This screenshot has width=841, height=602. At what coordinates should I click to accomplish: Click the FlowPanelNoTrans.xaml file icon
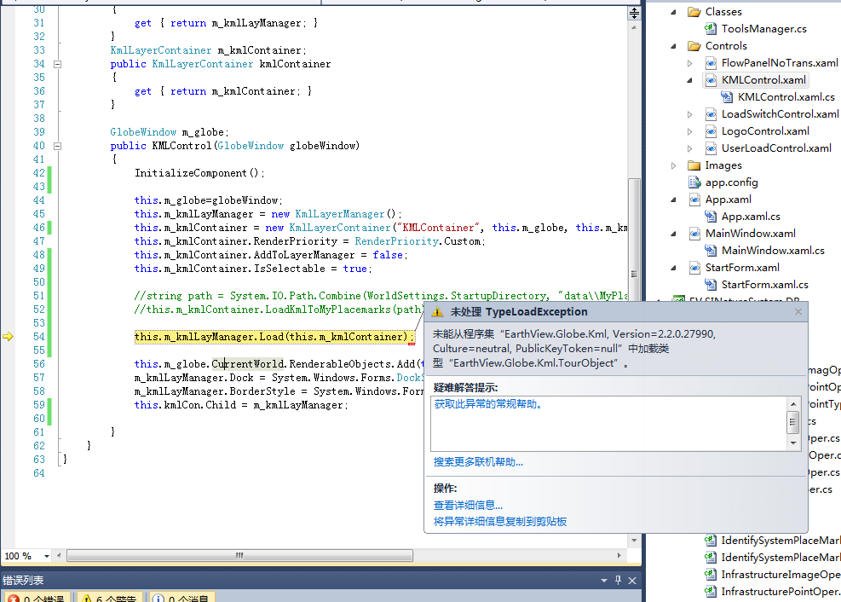click(710, 63)
